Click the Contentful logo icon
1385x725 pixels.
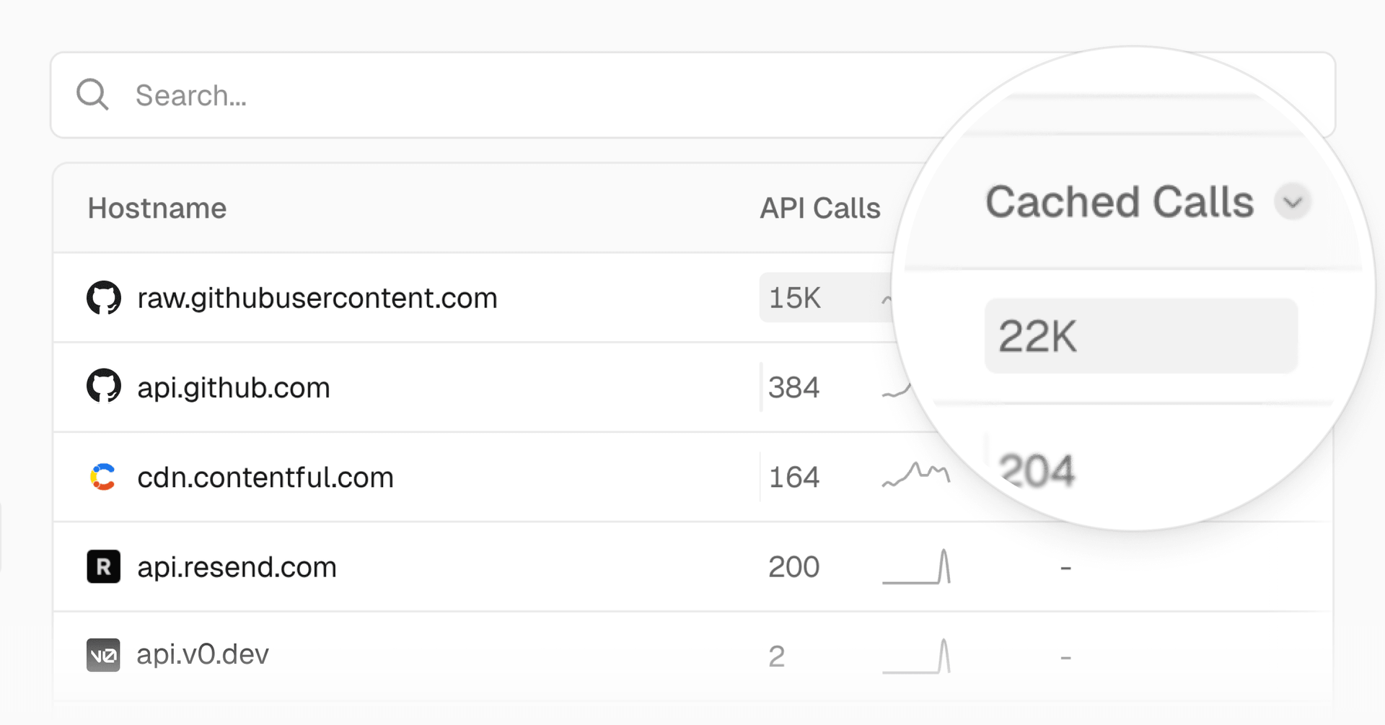103,477
